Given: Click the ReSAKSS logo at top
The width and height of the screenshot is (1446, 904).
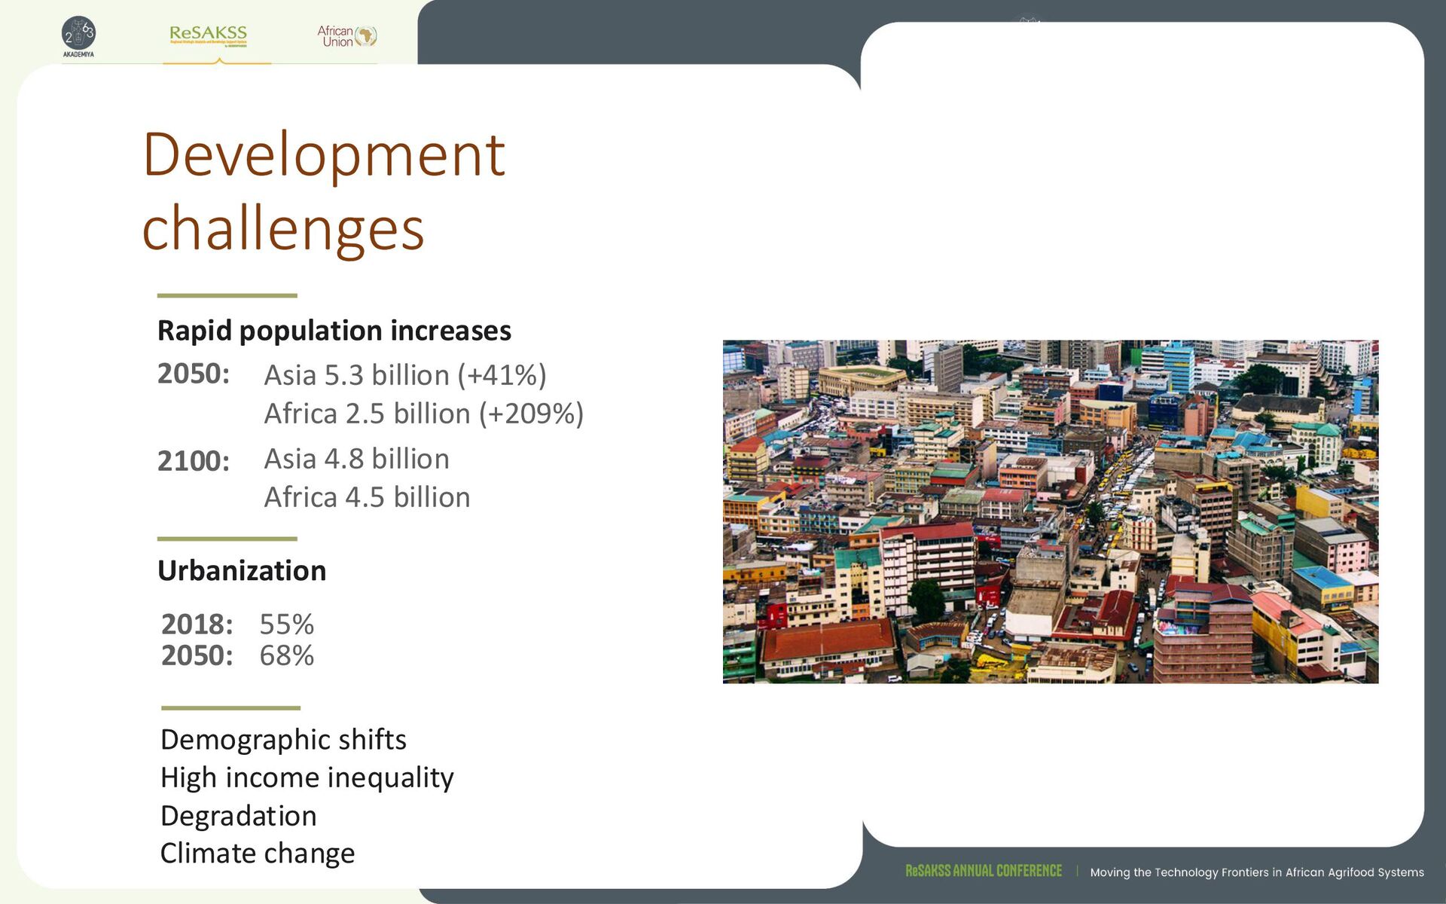Looking at the screenshot, I should 208,35.
